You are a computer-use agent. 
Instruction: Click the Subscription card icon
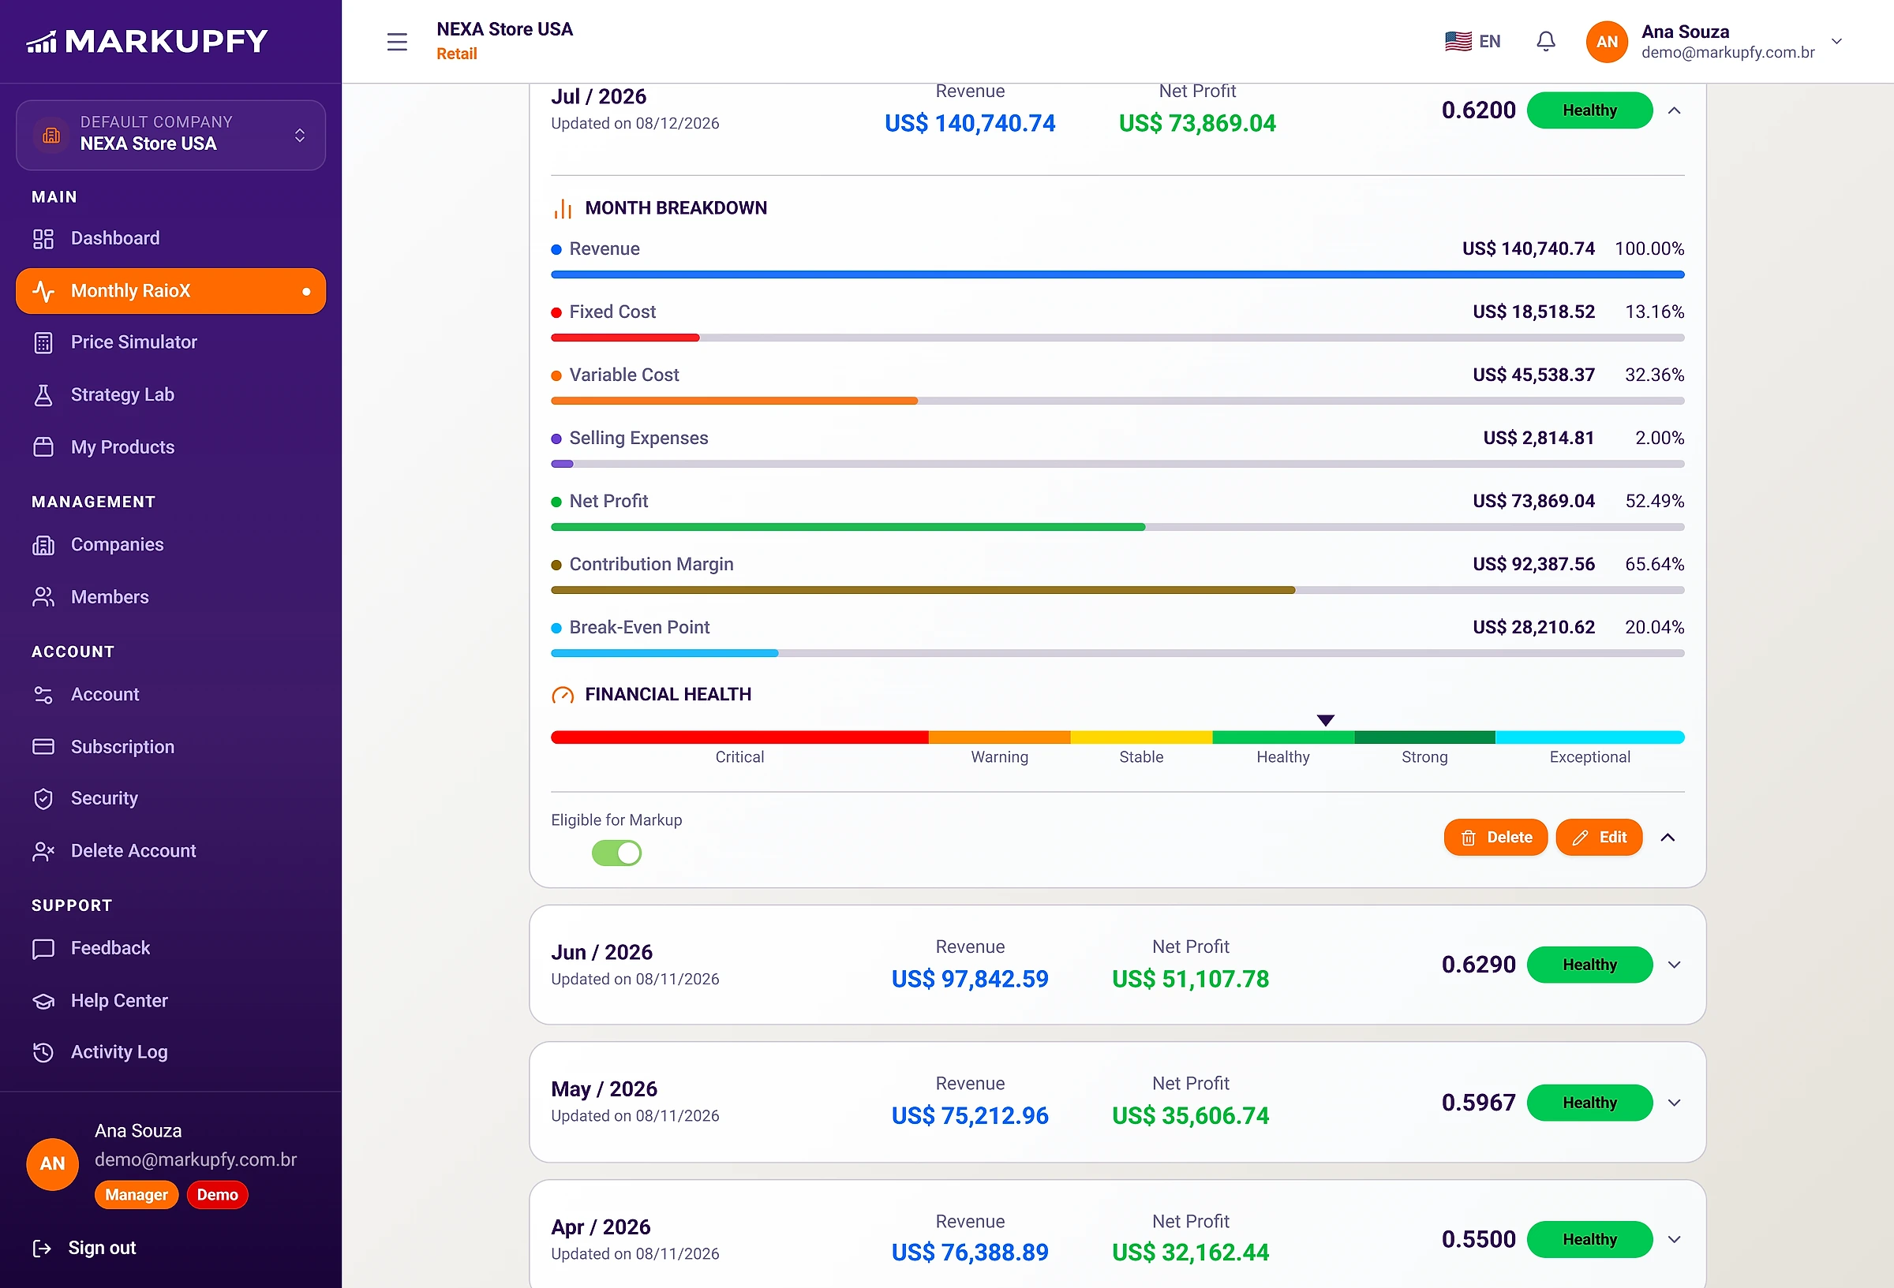coord(43,747)
